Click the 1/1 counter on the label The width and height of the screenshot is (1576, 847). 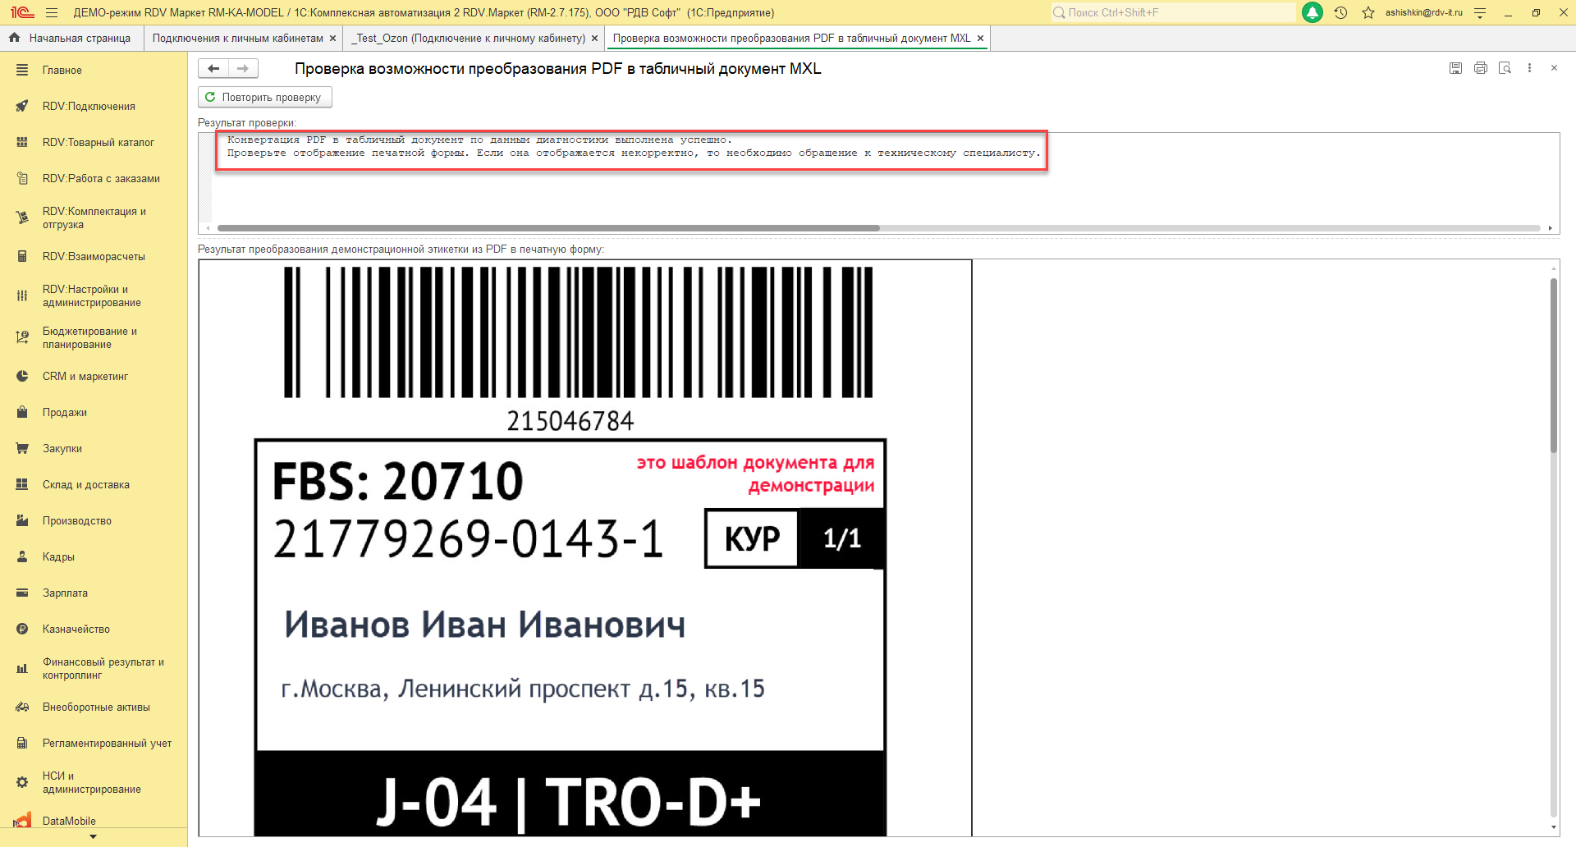coord(842,538)
